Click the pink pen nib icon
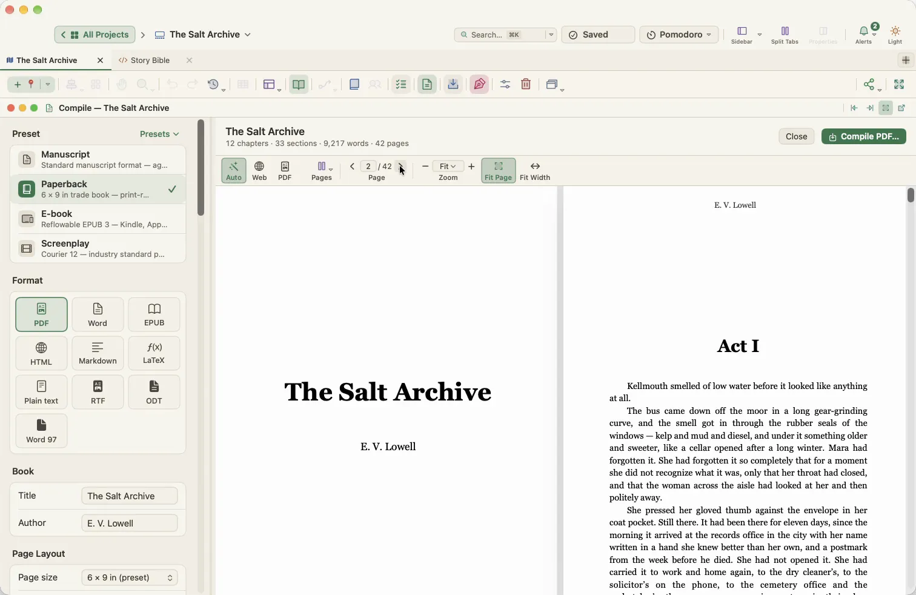 tap(479, 84)
